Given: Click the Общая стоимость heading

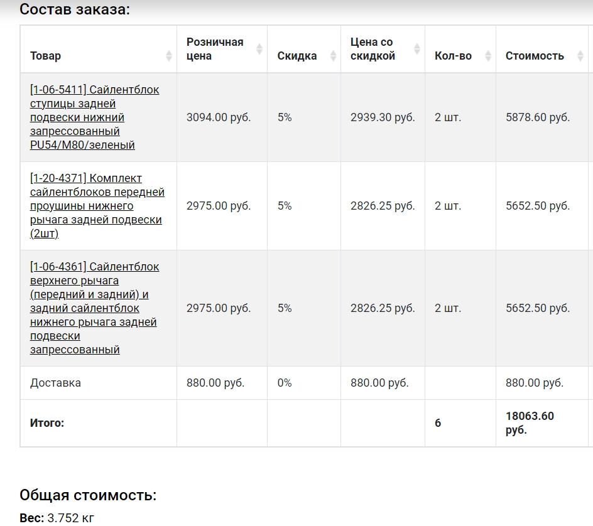Looking at the screenshot, I should coord(88,495).
